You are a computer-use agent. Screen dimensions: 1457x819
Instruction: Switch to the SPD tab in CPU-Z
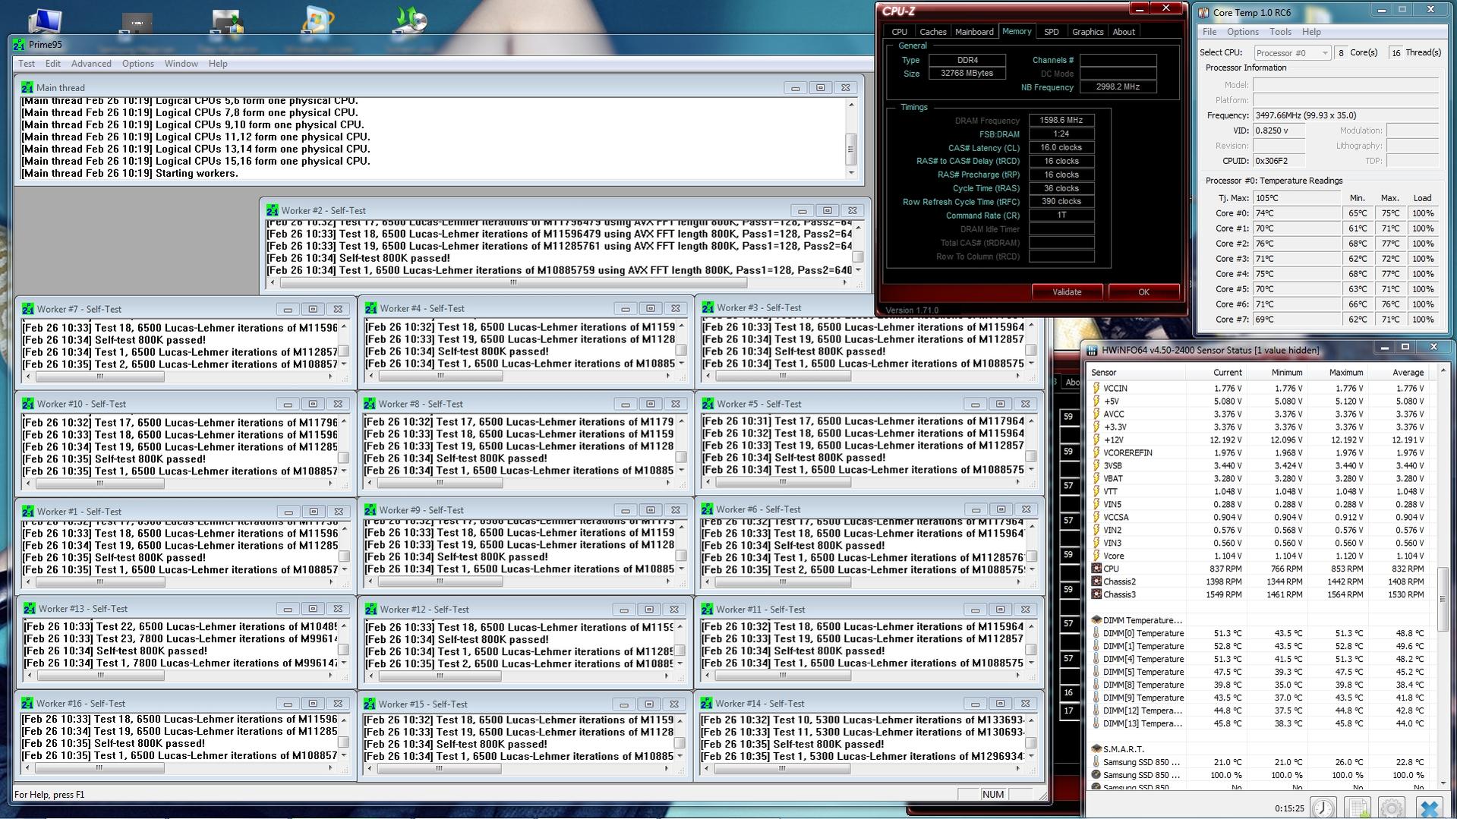[1052, 32]
